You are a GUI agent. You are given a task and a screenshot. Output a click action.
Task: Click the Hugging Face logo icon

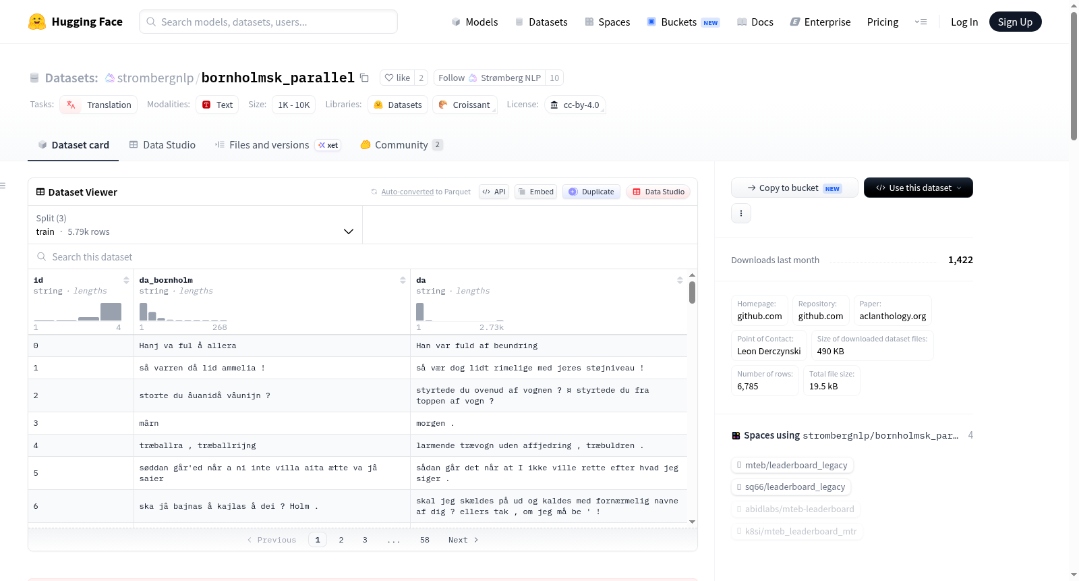click(37, 22)
